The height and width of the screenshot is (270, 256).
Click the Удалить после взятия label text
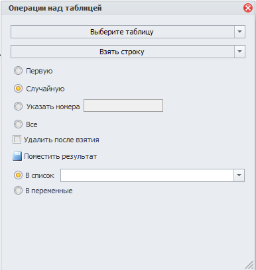[x=62, y=140]
